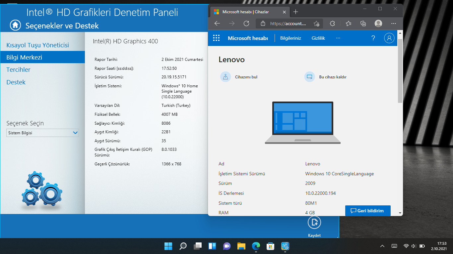Click the Edge address bar URL
The height and width of the screenshot is (254, 453).
click(x=288, y=23)
